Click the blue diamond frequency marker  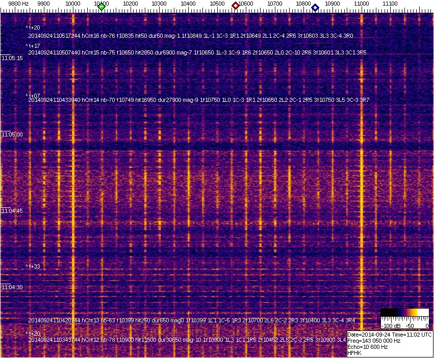click(x=315, y=8)
